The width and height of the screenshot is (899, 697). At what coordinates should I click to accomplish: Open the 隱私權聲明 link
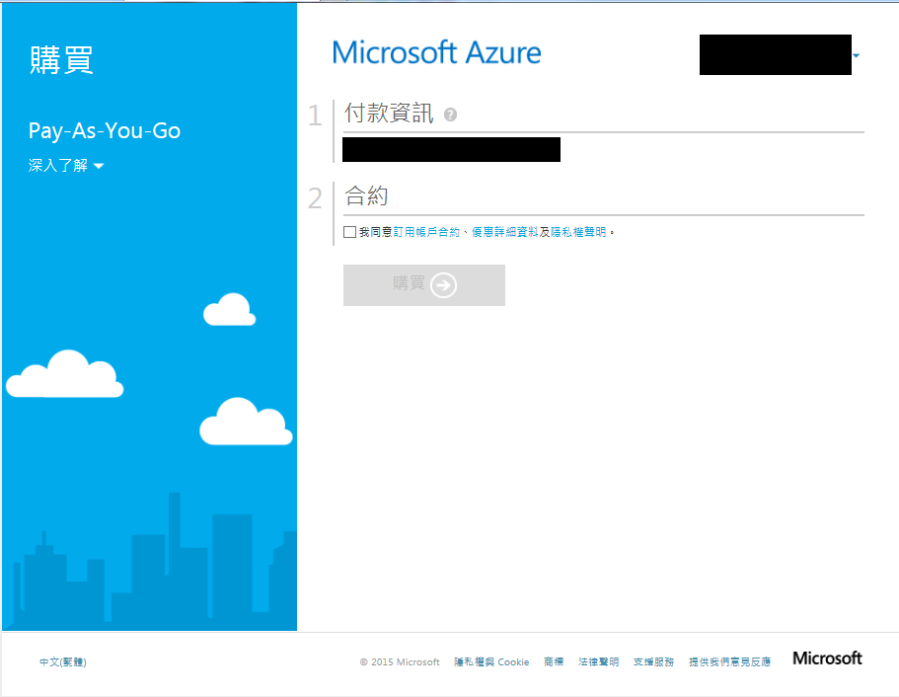pyautogui.click(x=578, y=232)
